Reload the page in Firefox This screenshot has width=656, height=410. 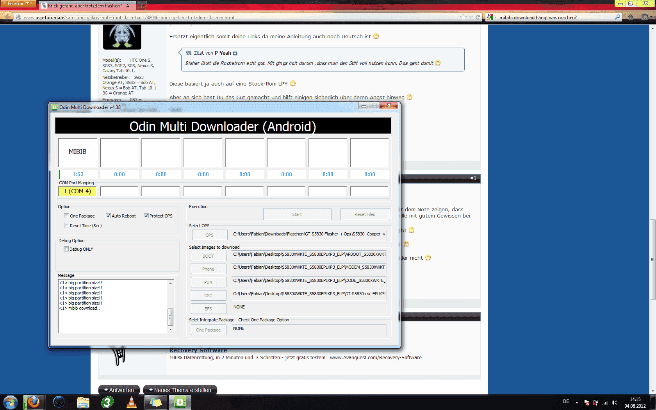point(478,17)
